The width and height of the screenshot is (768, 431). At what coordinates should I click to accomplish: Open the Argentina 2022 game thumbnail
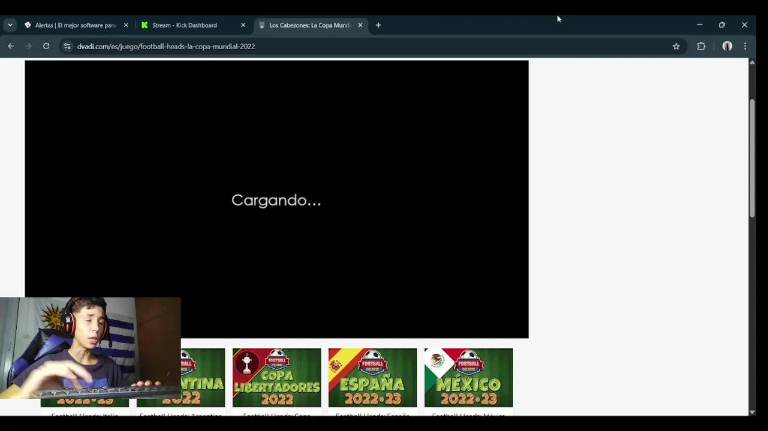[203, 378]
